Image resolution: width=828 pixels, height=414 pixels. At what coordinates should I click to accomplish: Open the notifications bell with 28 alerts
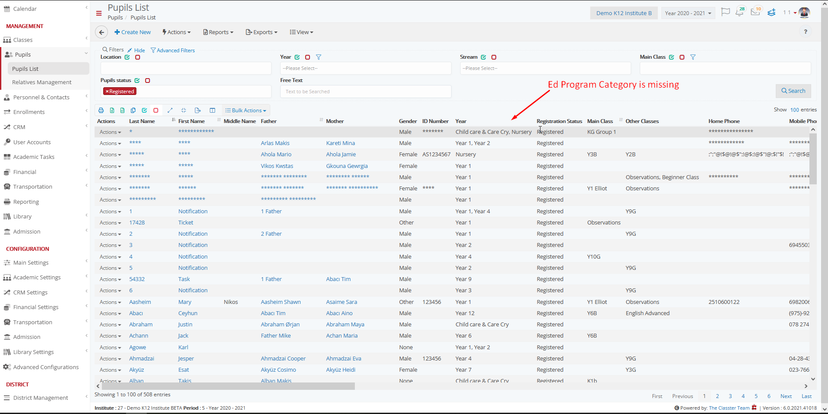pos(740,12)
